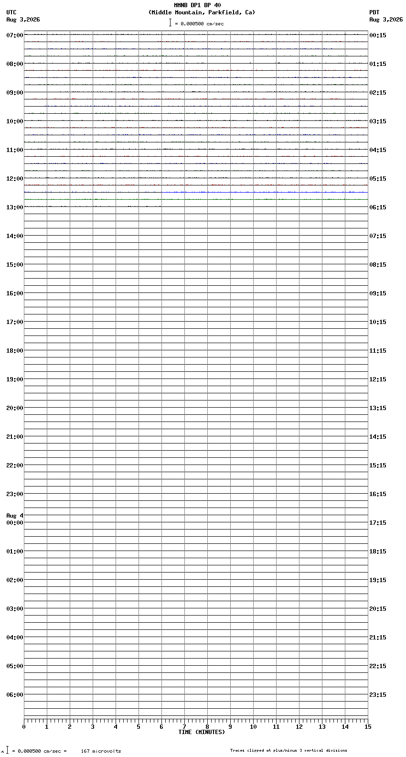
Task: Click the UTC label "00:00"
Action: point(15,523)
